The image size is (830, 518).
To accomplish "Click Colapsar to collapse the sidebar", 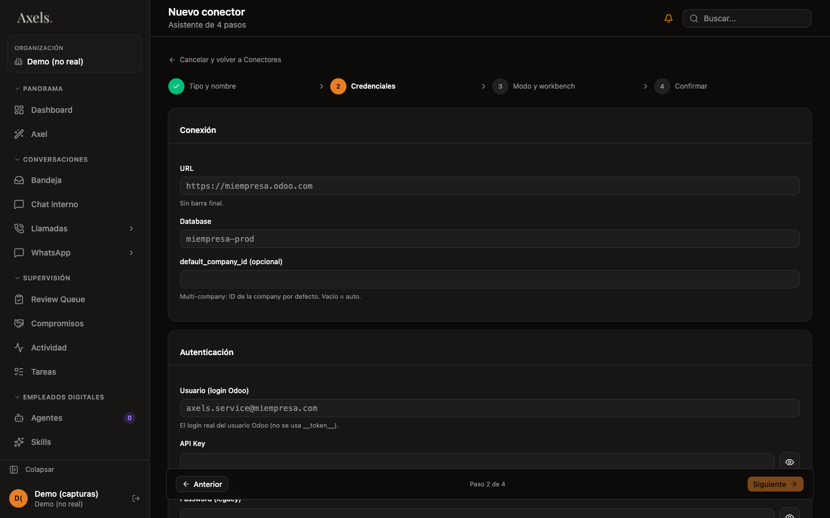I will (x=32, y=470).
